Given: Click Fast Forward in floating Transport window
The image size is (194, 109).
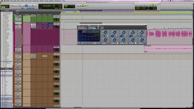Looking at the screenshot, I should 145,5.
